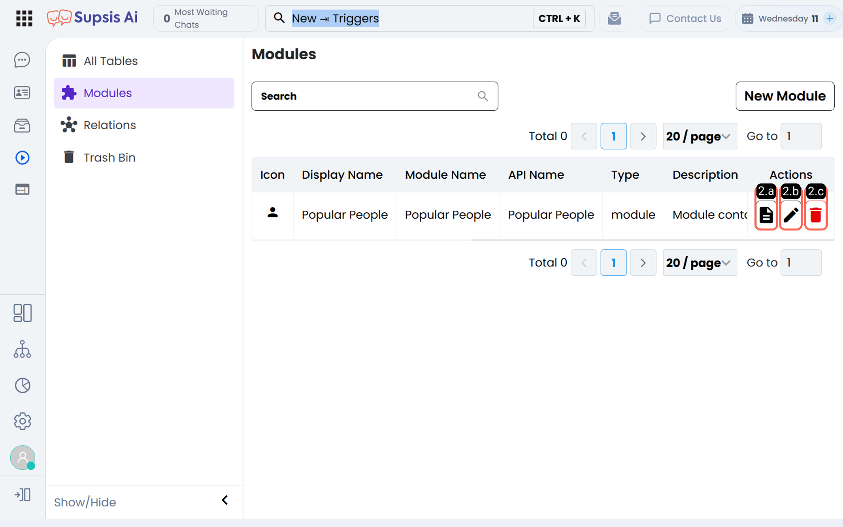Open the settings gear icon
843x527 pixels.
pyautogui.click(x=23, y=421)
